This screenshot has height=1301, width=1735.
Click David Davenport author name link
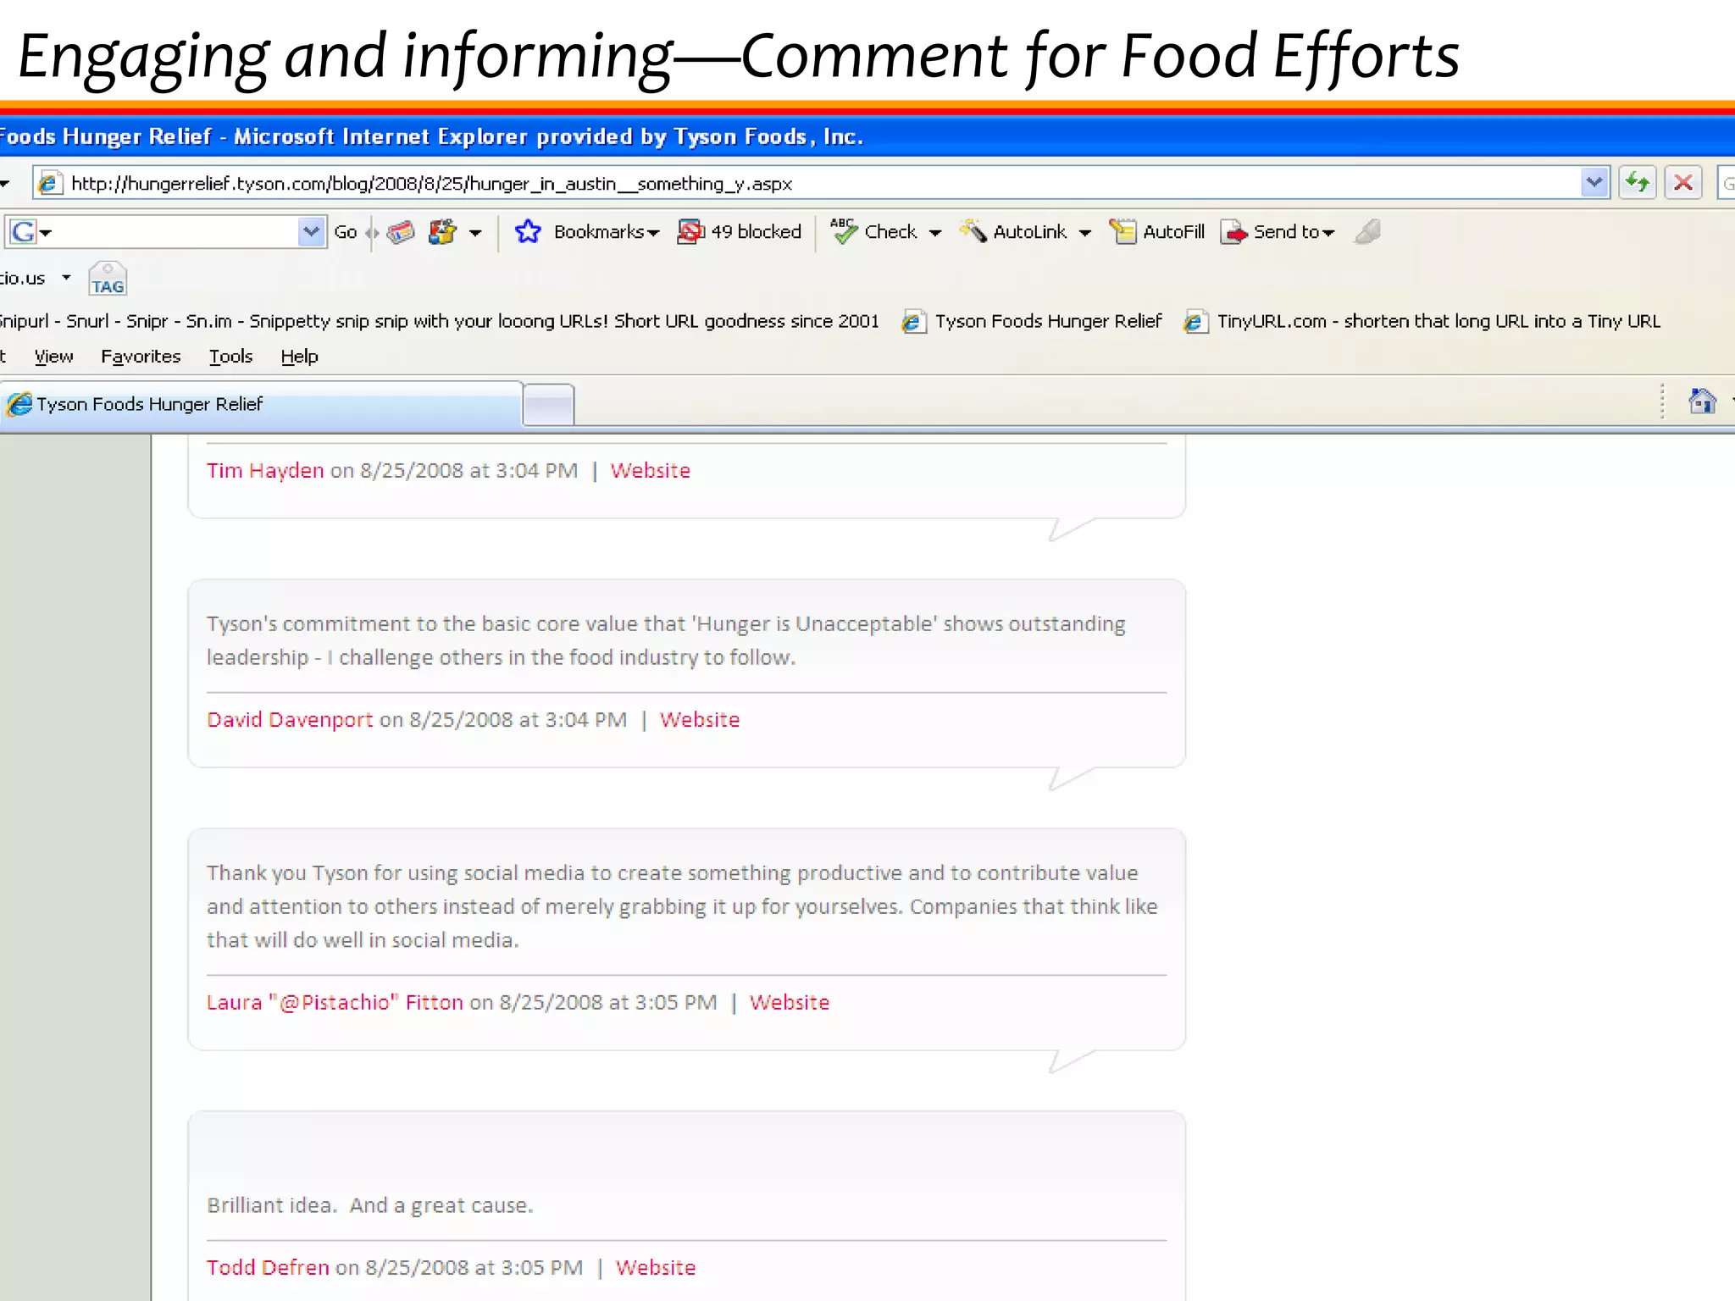click(x=290, y=719)
